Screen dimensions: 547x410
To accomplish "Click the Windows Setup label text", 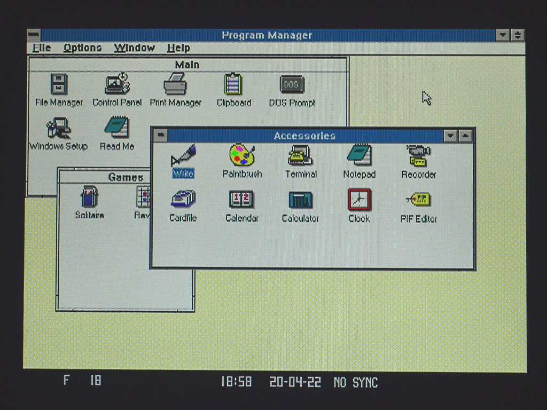I will click(59, 146).
